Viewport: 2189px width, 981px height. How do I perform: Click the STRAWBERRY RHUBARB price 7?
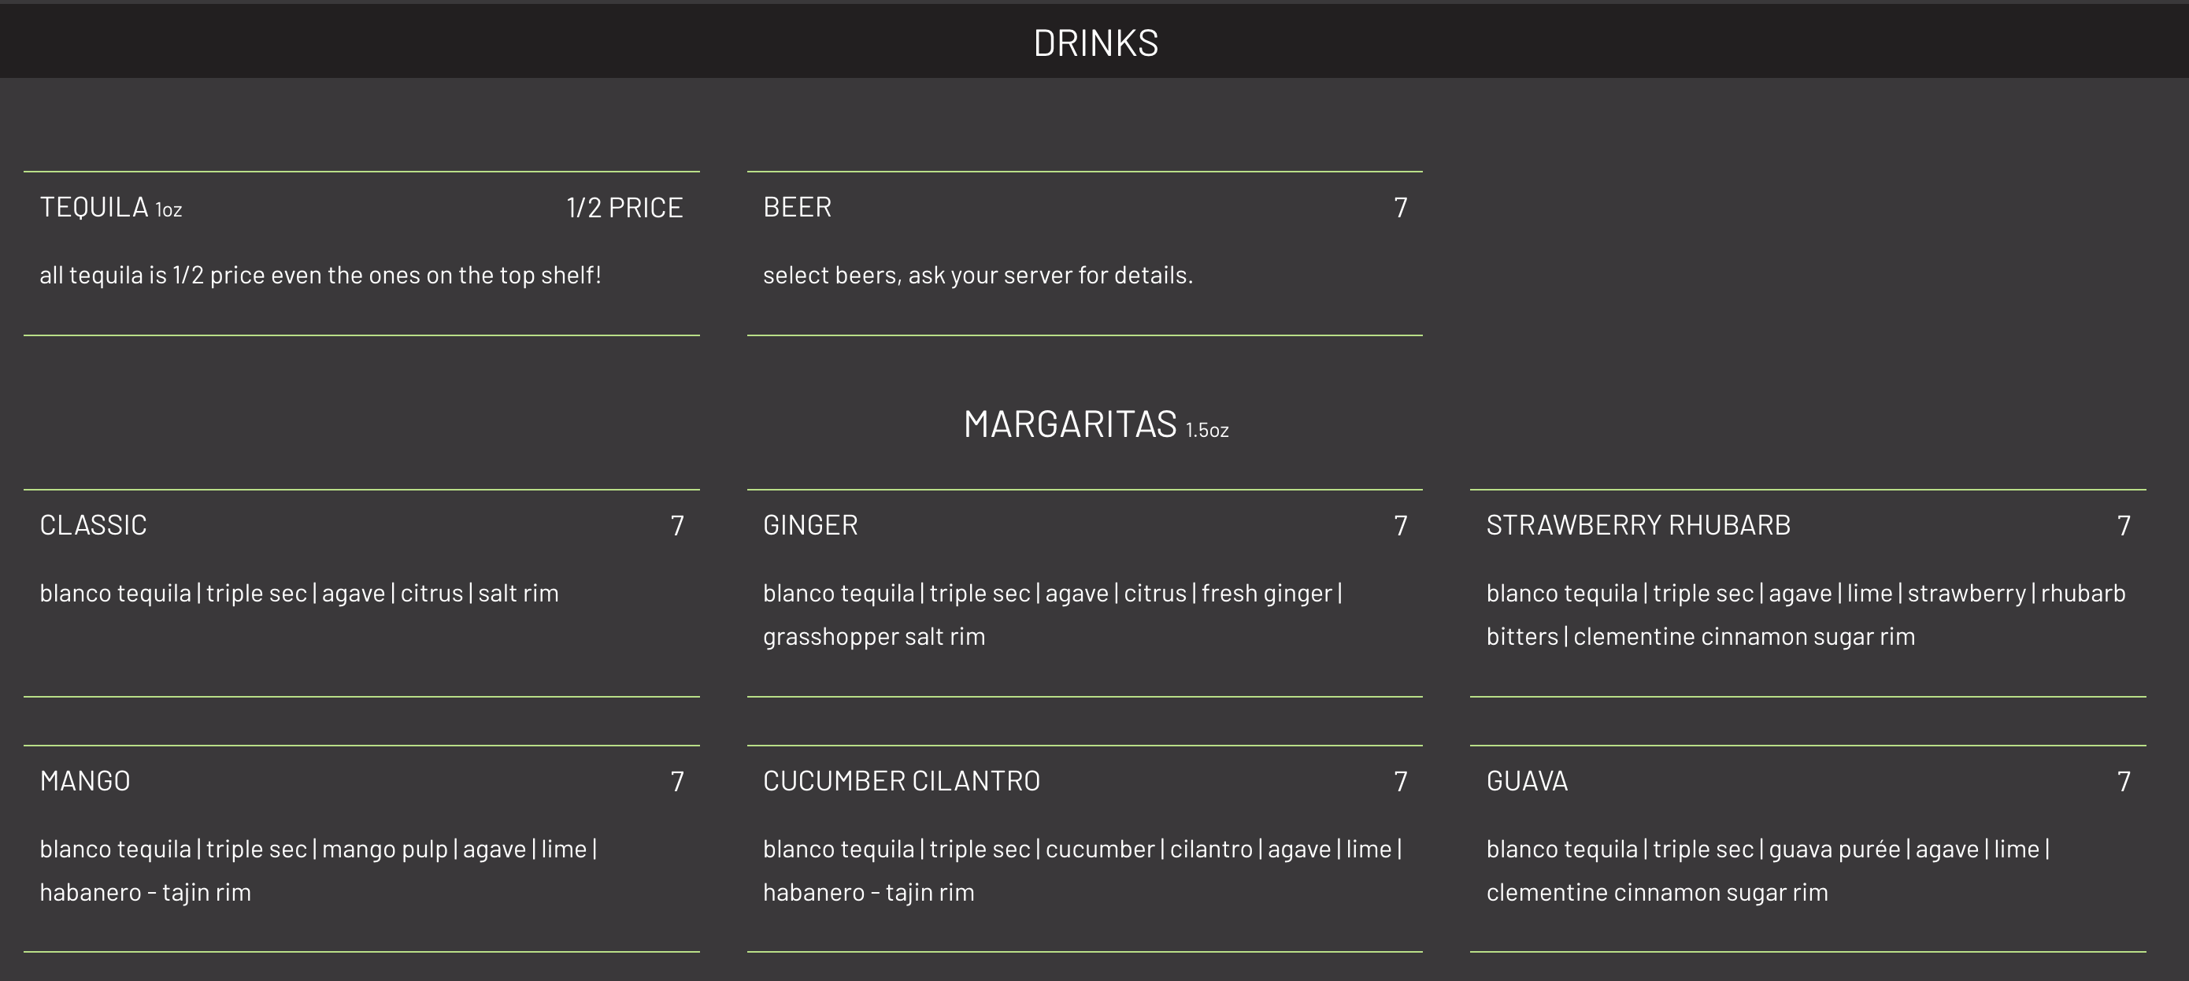(x=2124, y=526)
